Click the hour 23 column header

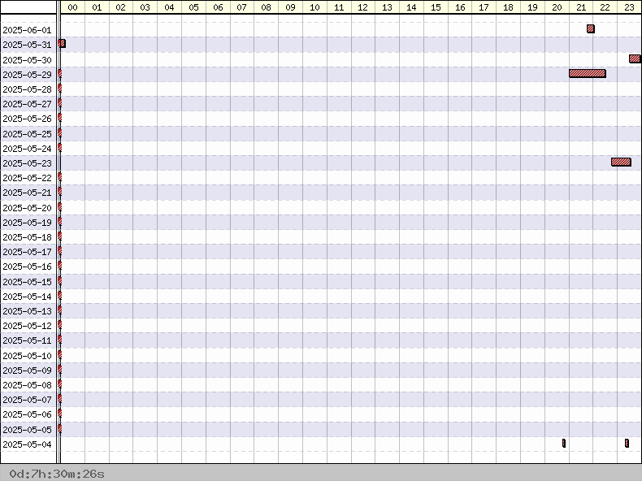coord(629,7)
